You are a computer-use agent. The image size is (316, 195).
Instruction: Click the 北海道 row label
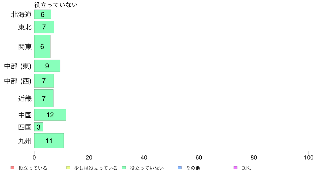[x=21, y=15]
